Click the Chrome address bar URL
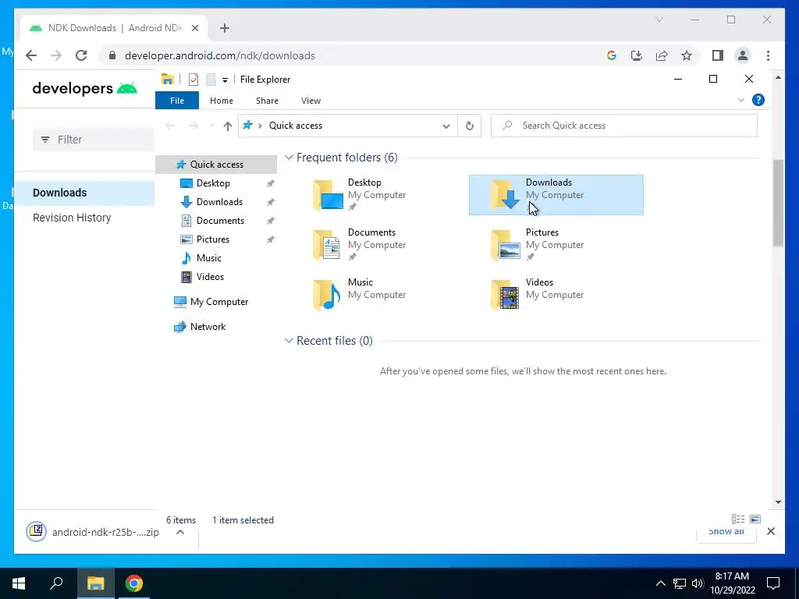799x599 pixels. pyautogui.click(x=219, y=55)
